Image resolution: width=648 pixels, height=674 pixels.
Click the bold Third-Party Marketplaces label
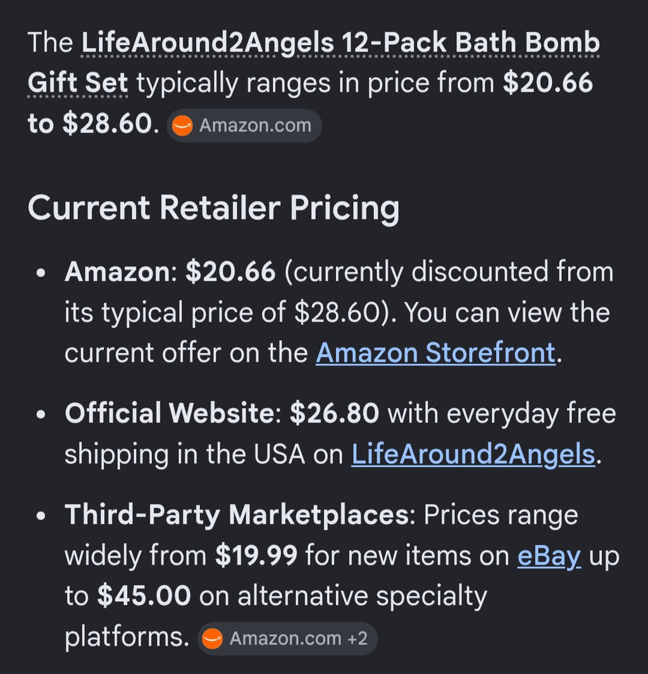pyautogui.click(x=237, y=515)
